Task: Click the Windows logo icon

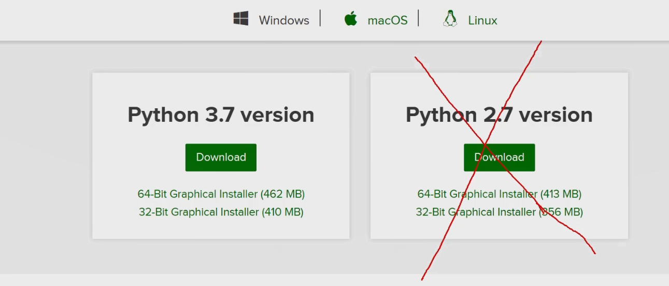Action: 240,20
